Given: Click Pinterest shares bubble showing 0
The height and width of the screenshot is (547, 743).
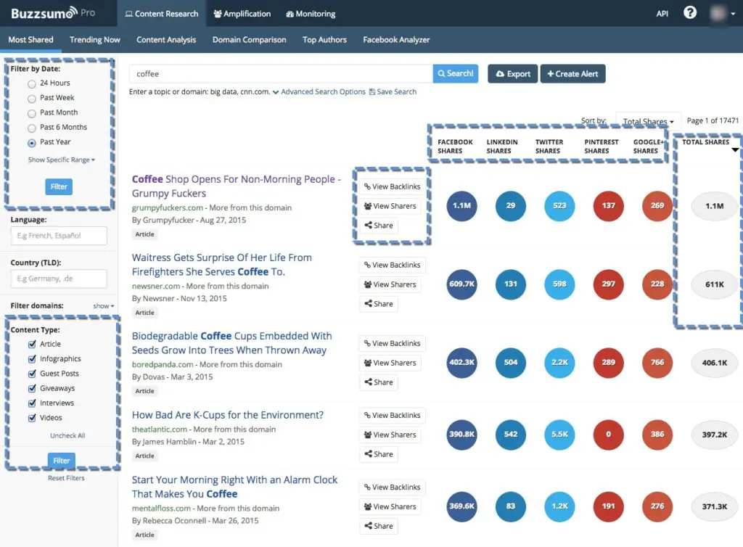Looking at the screenshot, I should click(x=609, y=435).
